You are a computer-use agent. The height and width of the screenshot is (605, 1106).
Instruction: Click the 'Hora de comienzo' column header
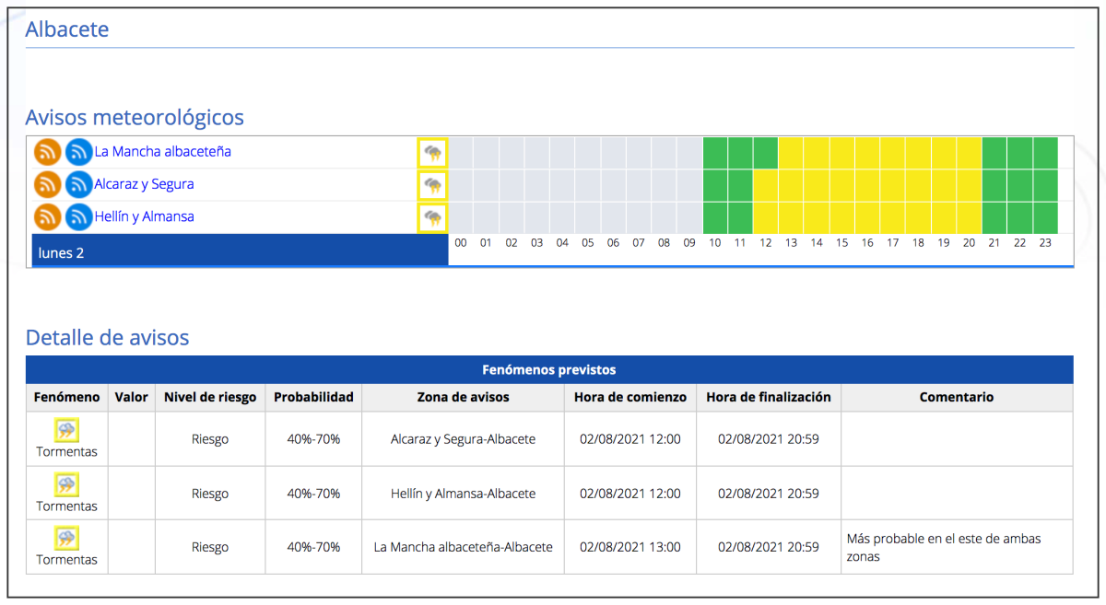click(630, 397)
